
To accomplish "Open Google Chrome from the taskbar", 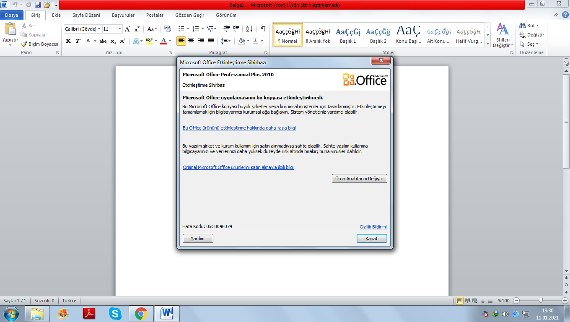I will 141,313.
